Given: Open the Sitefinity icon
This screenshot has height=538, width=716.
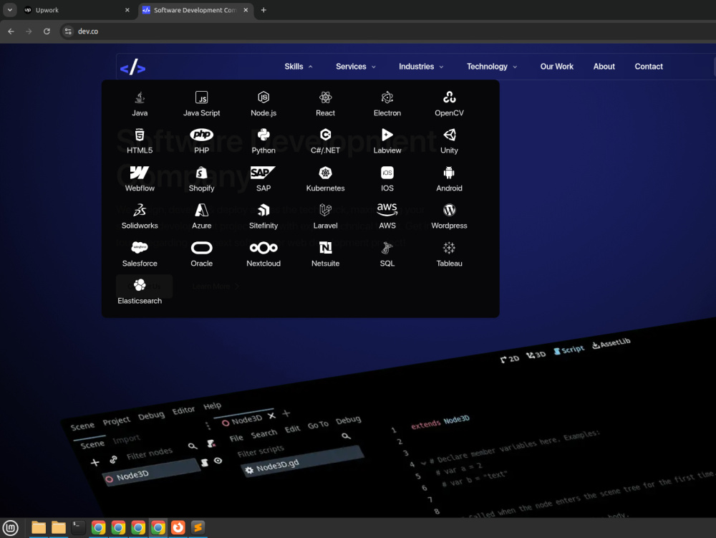Looking at the screenshot, I should [x=263, y=210].
